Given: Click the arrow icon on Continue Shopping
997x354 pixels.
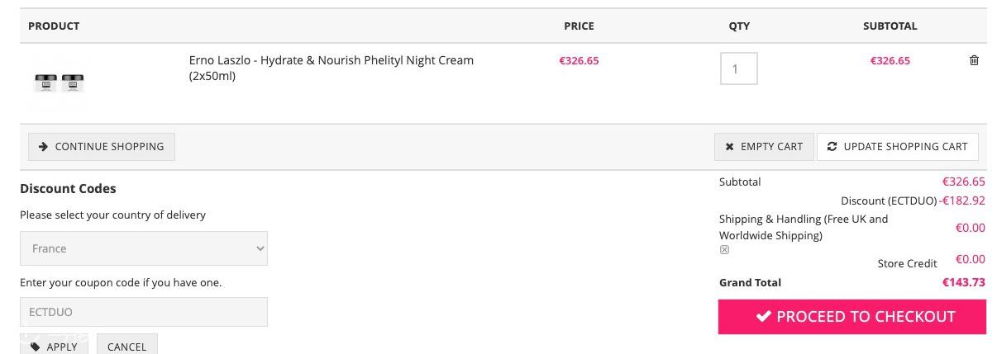Looking at the screenshot, I should click(x=43, y=147).
